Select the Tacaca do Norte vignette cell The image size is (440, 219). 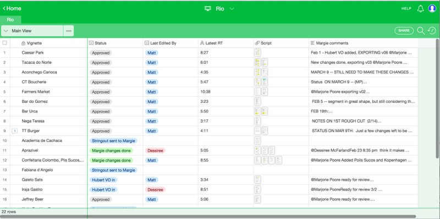pos(48,62)
